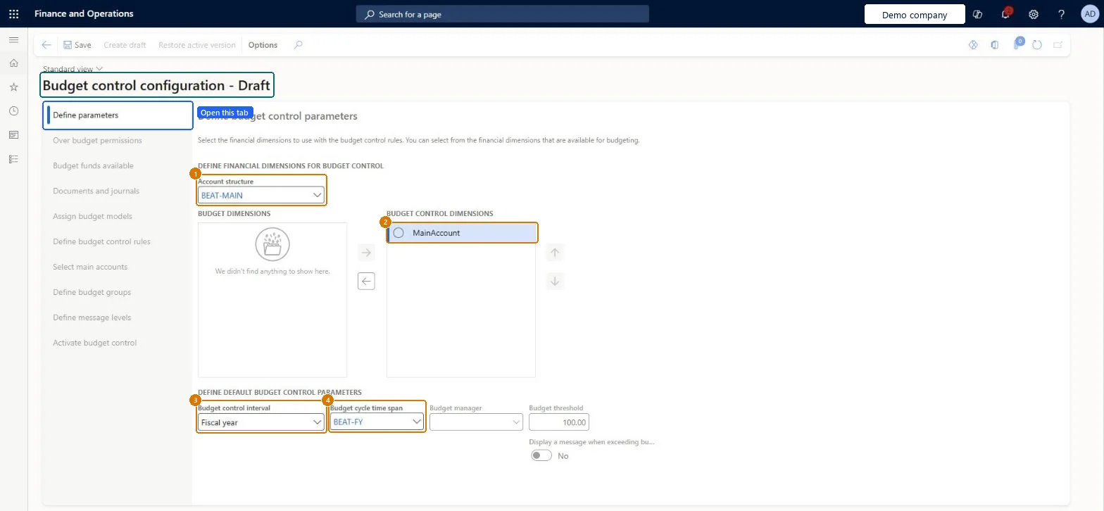This screenshot has height=511, width=1104.
Task: Open the Favorites star icon
Action: point(13,87)
